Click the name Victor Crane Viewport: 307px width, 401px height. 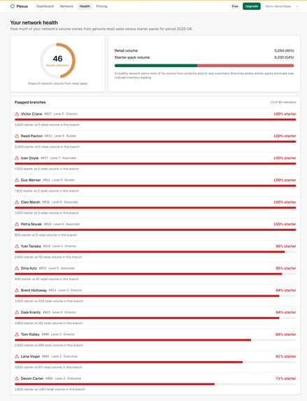[x=31, y=114]
